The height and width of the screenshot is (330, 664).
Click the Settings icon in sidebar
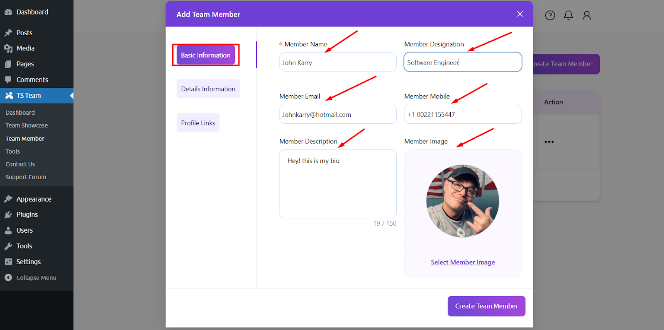point(8,262)
